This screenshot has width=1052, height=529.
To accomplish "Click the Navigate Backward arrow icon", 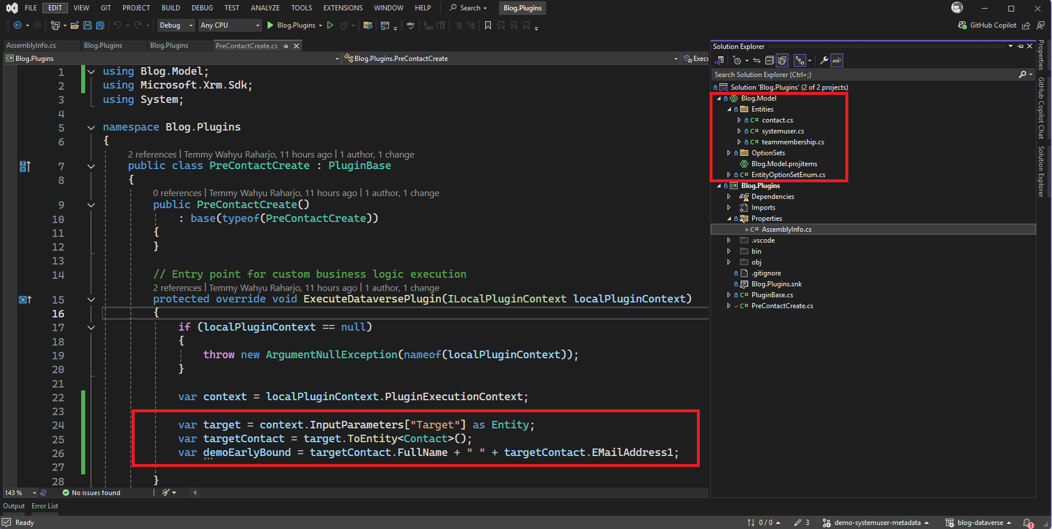I will [18, 25].
